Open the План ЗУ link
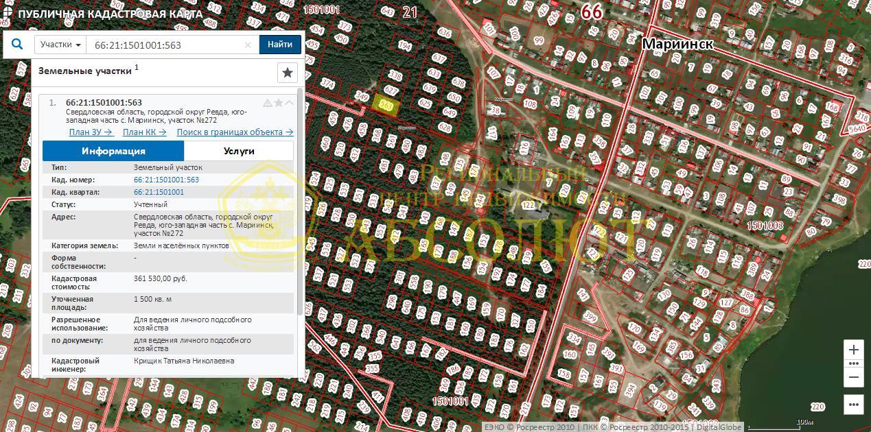The height and width of the screenshot is (432, 871). (91, 132)
